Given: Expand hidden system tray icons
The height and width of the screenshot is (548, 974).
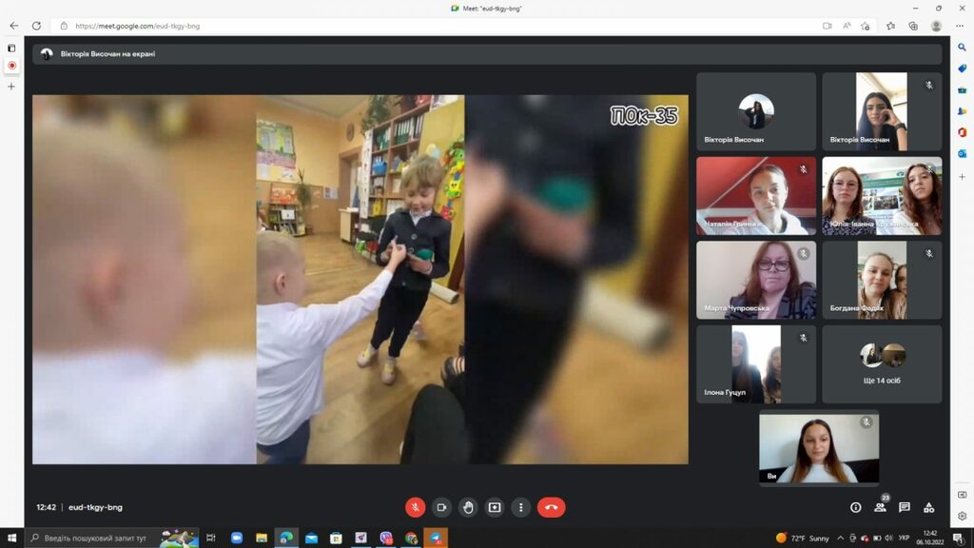Looking at the screenshot, I should point(841,538).
